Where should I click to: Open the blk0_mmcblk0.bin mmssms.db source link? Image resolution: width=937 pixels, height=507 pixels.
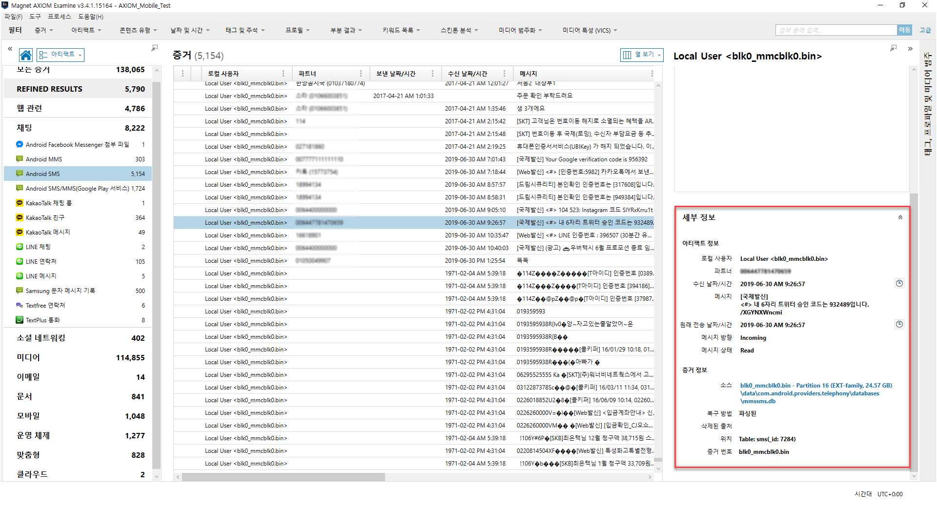click(816, 393)
